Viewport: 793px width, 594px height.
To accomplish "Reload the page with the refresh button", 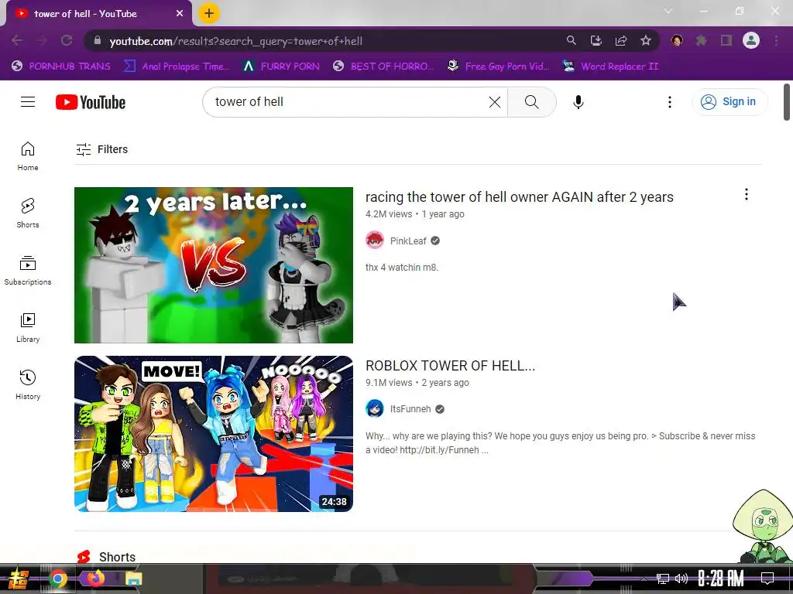I will pos(67,40).
